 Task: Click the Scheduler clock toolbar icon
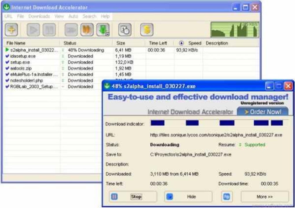(x=125, y=30)
